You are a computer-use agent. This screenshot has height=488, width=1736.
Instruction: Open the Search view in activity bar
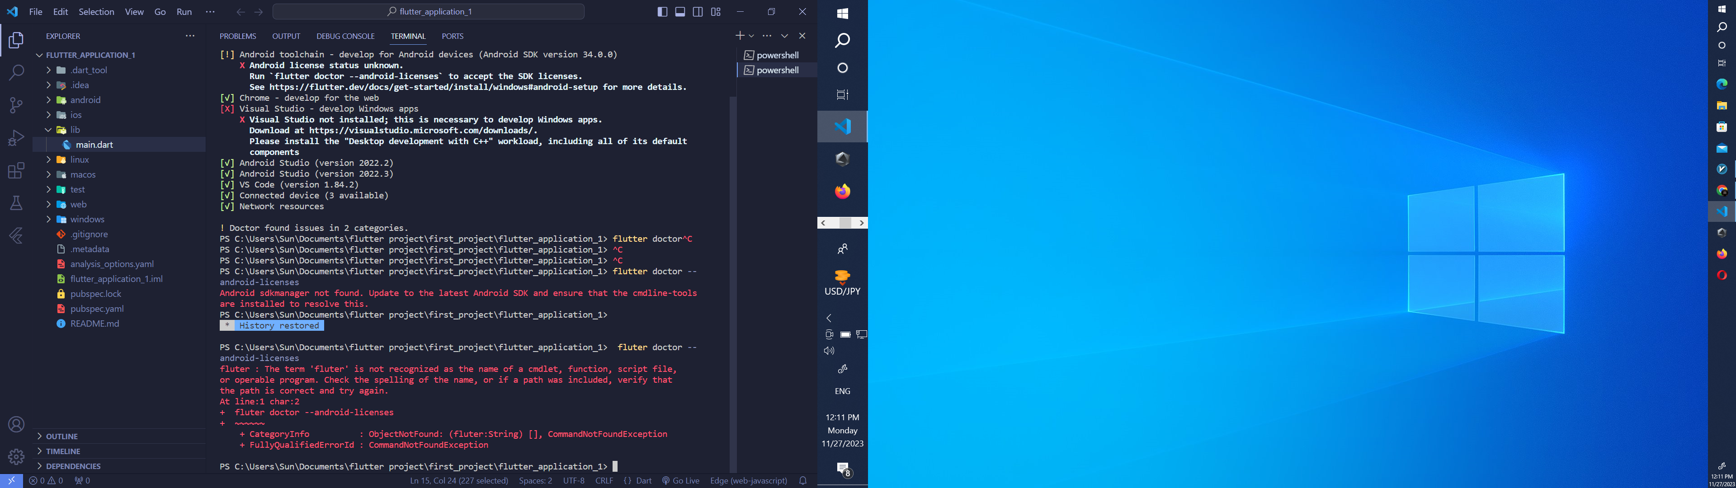coord(16,72)
